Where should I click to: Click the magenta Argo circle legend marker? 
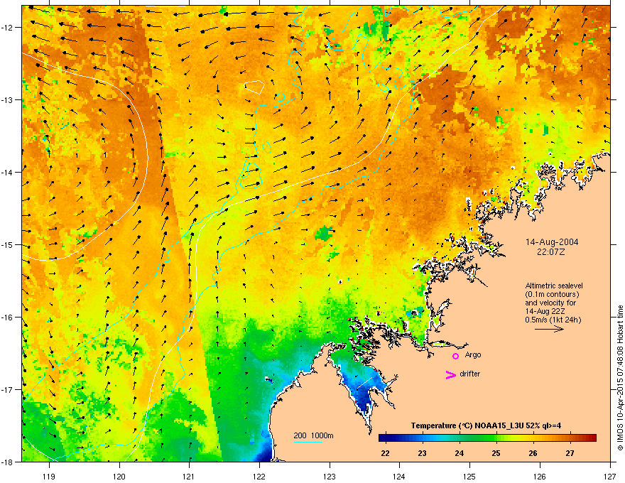click(x=455, y=356)
